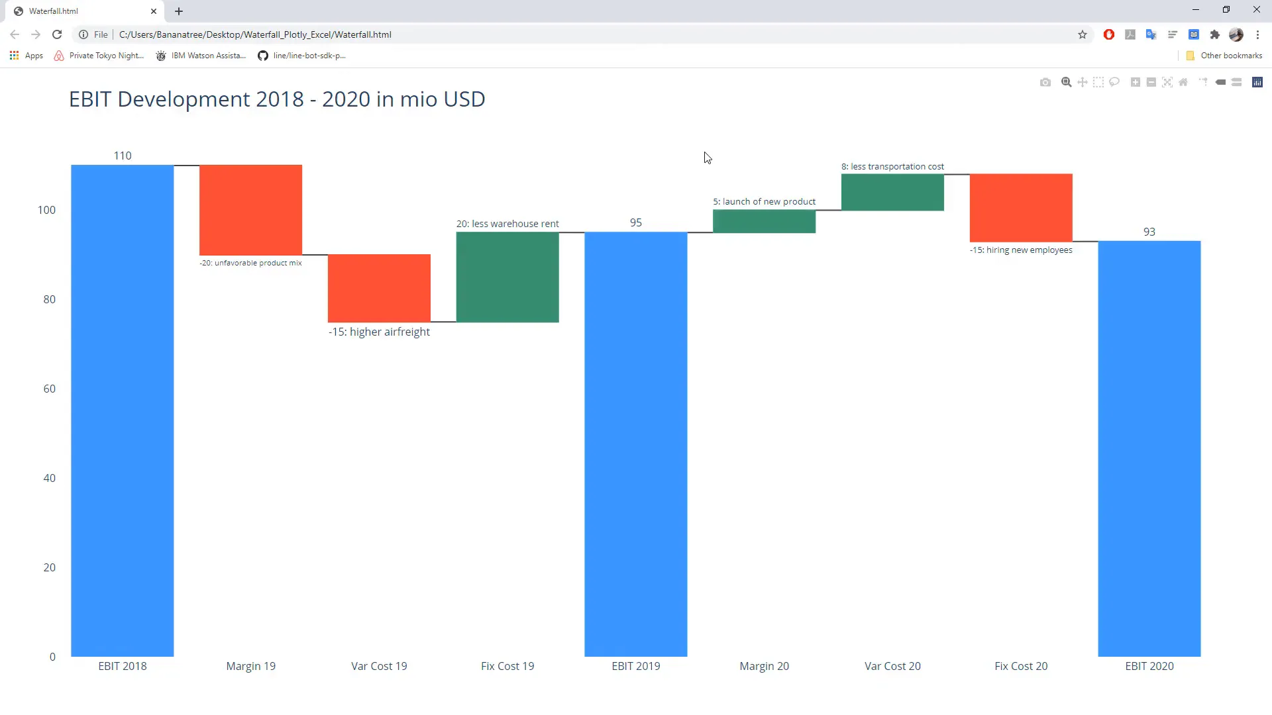Reset axes with the home icon
This screenshot has height=715, width=1272.
tap(1183, 82)
